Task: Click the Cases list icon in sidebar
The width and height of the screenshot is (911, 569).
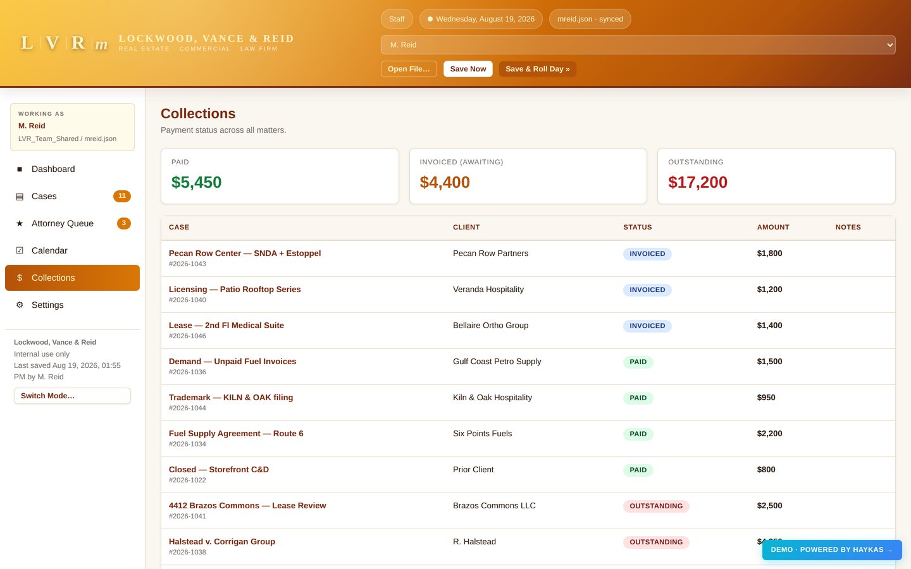Action: [x=20, y=197]
